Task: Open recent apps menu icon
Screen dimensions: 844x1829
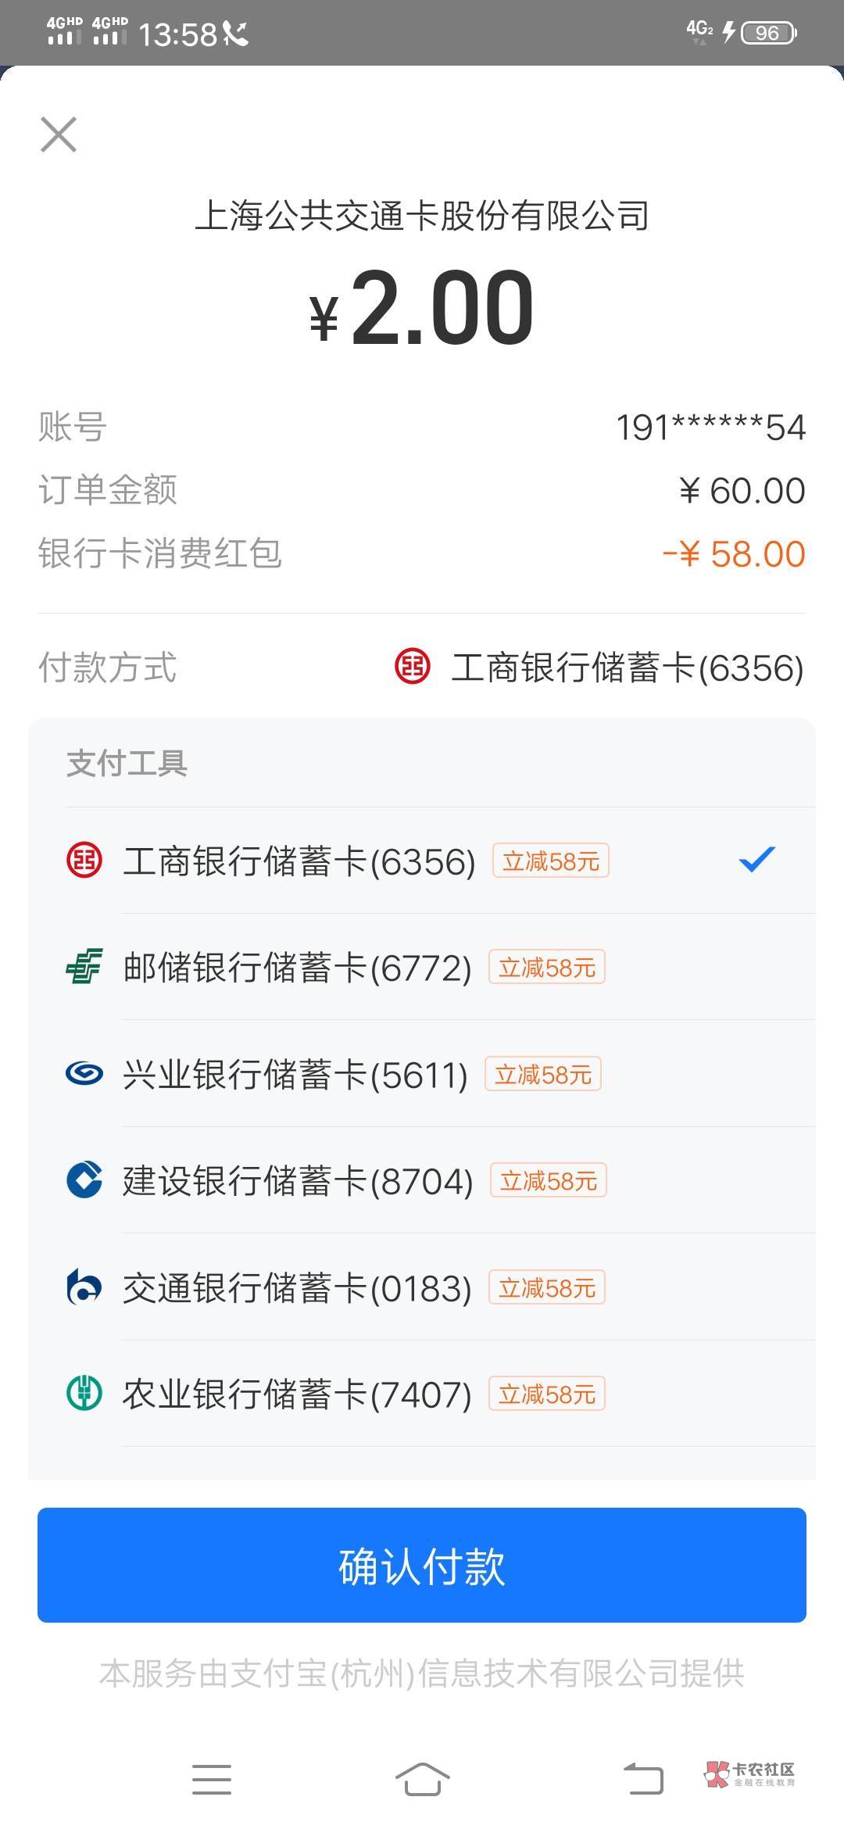Action: tap(212, 1779)
